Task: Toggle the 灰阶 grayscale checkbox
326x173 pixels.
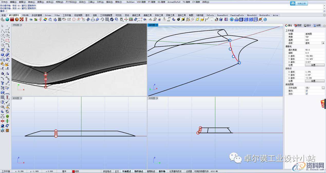Action: [306, 94]
